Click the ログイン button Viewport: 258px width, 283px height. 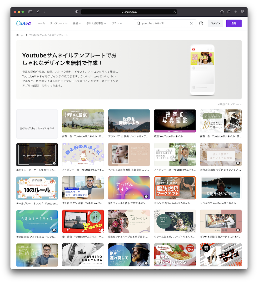pos(215,23)
